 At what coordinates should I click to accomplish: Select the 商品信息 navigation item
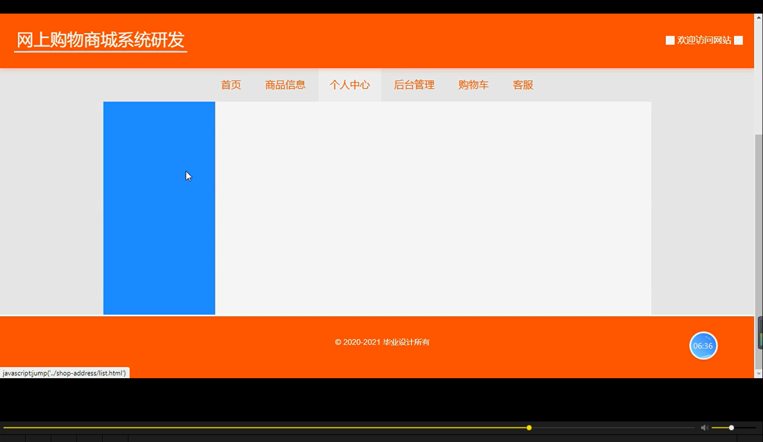[x=285, y=85]
